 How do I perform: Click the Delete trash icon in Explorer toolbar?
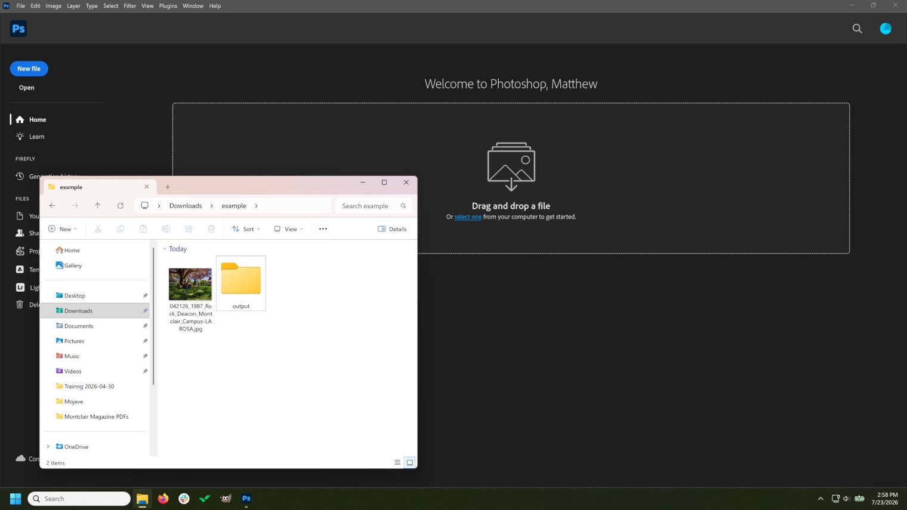[x=211, y=229]
